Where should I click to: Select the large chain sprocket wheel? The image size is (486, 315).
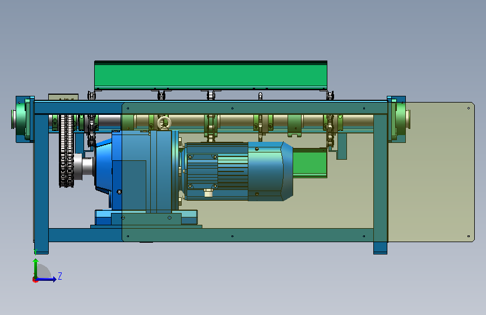(x=66, y=151)
